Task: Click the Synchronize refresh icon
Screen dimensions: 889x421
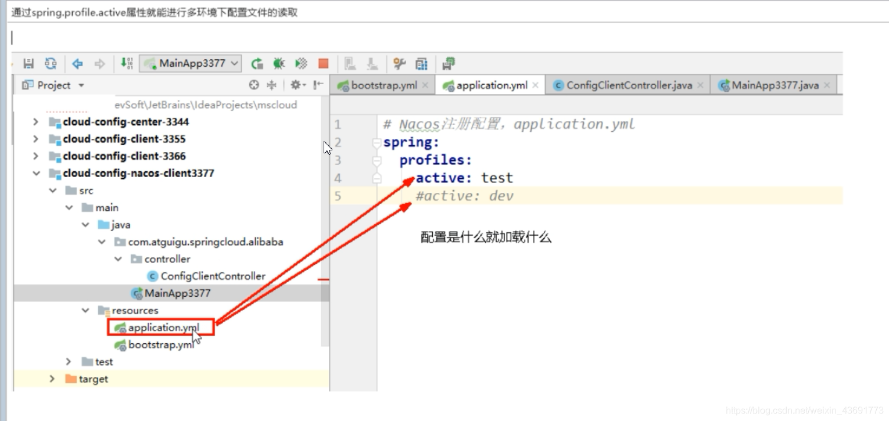Action: [51, 63]
